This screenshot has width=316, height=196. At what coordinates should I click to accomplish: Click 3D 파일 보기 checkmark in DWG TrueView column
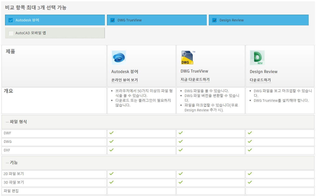click(181, 182)
